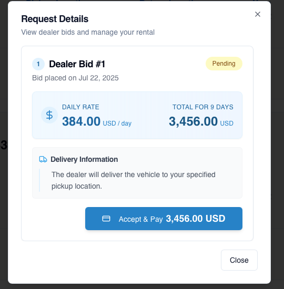Click the Pending status badge
Screen dimensions: 284x289
pos(224,64)
